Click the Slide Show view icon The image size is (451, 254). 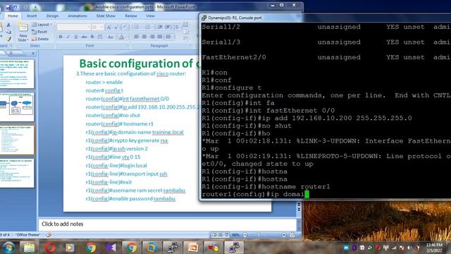pyautogui.click(x=227, y=235)
